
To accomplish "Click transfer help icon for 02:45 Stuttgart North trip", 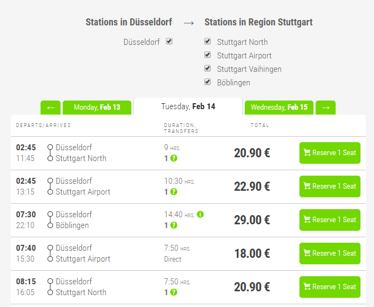I will (173, 158).
